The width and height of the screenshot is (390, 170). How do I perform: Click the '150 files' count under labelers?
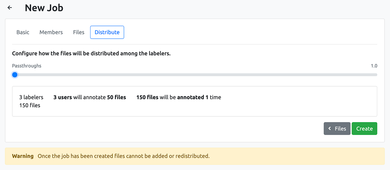point(30,105)
